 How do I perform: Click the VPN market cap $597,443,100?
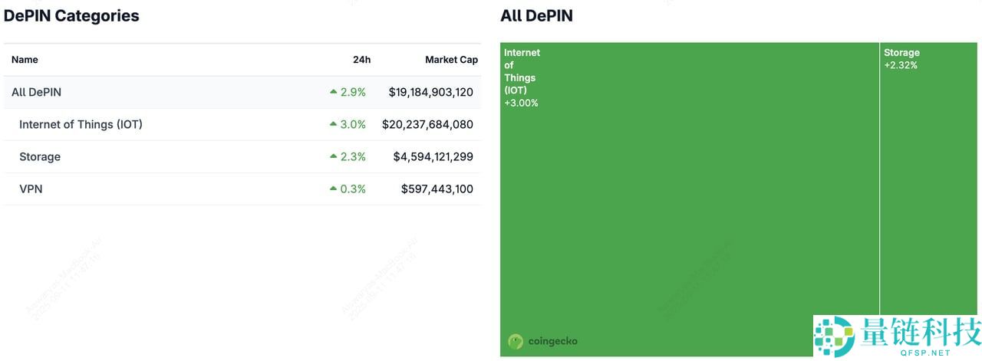click(x=437, y=189)
